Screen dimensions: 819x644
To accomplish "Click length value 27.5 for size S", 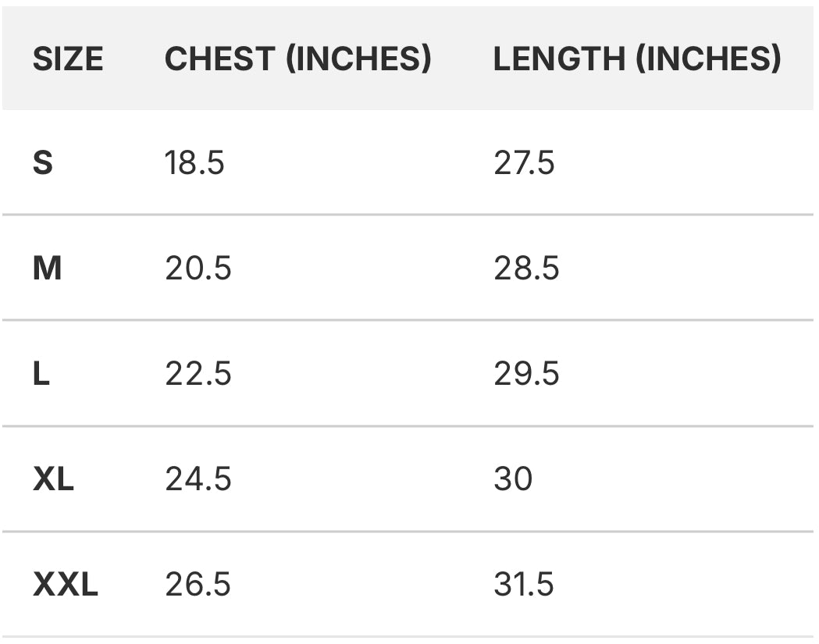I will point(524,162).
